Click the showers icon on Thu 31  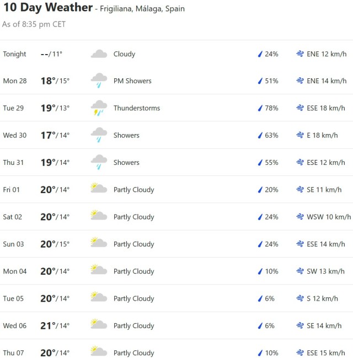[99, 162]
